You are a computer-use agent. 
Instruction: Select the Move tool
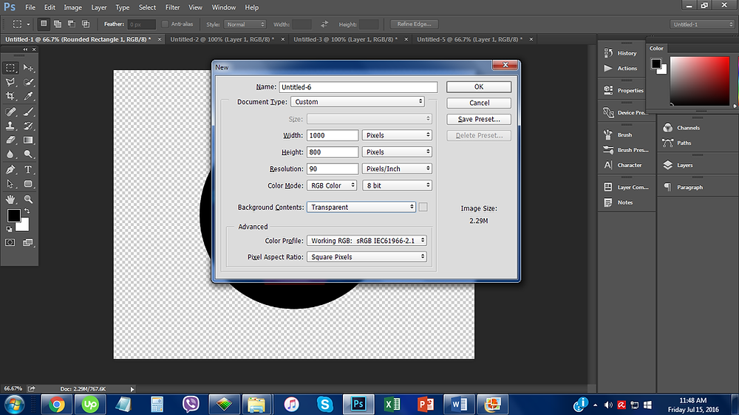[28, 68]
